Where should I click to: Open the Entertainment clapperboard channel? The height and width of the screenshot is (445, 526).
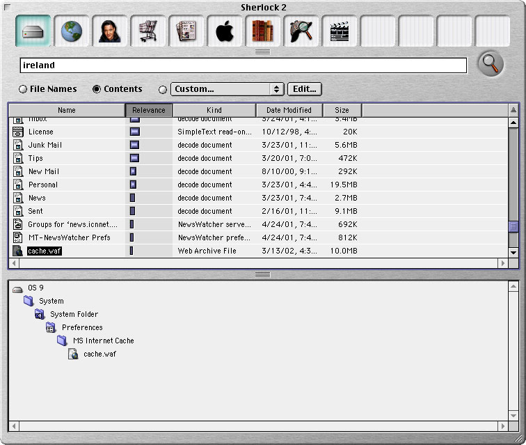pos(339,31)
